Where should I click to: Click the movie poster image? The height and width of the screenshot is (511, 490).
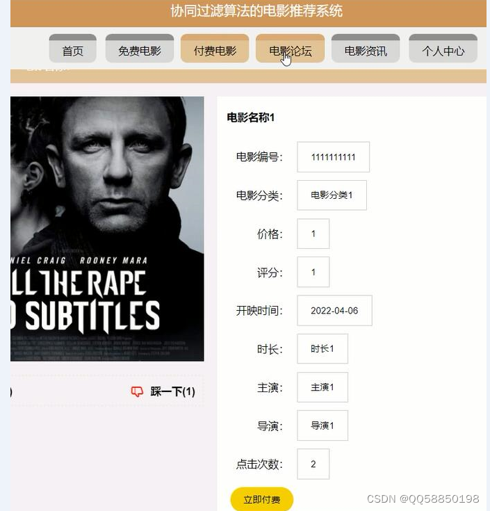pyautogui.click(x=107, y=229)
